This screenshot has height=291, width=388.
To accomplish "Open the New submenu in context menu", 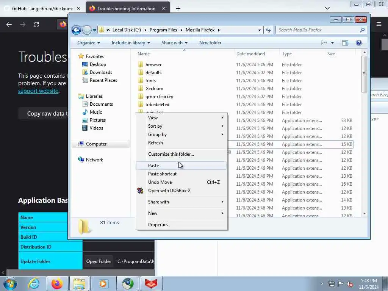I will pos(181,213).
